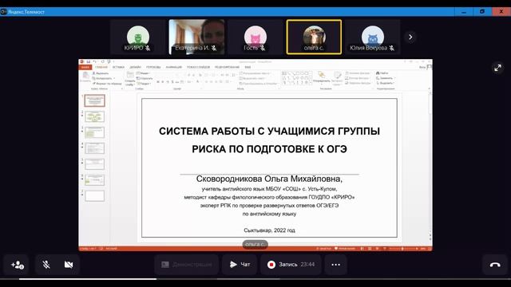Select the ольга с. participant tile
The height and width of the screenshot is (287, 511).
(x=314, y=37)
